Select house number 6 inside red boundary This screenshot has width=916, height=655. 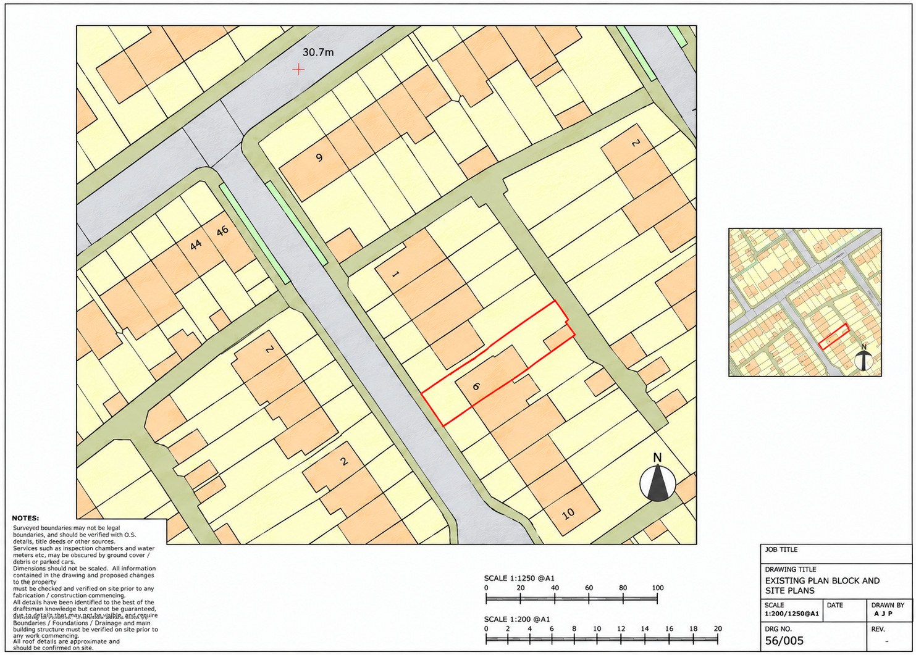click(x=476, y=386)
